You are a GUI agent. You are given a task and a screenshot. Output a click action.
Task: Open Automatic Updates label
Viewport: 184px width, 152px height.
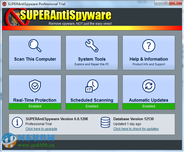point(149,100)
